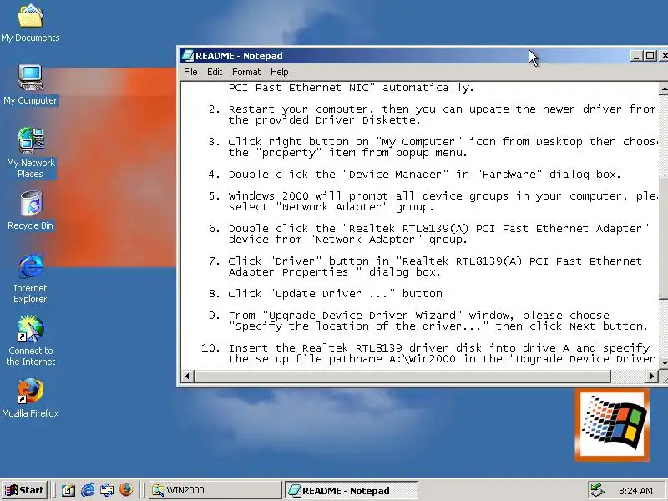Viewport: 668px width, 501px height.
Task: Click the system tray hardware icon
Action: (597, 490)
